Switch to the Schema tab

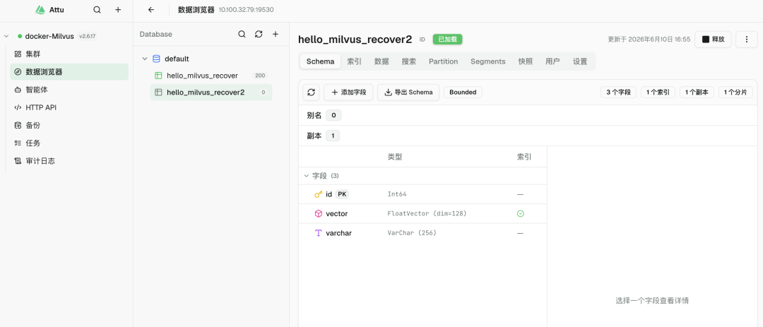coord(320,61)
